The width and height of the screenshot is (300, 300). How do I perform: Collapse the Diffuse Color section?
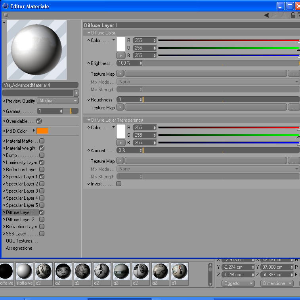coord(89,33)
